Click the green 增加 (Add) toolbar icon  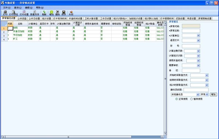point(51,13)
